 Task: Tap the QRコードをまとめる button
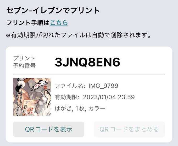point(129,129)
